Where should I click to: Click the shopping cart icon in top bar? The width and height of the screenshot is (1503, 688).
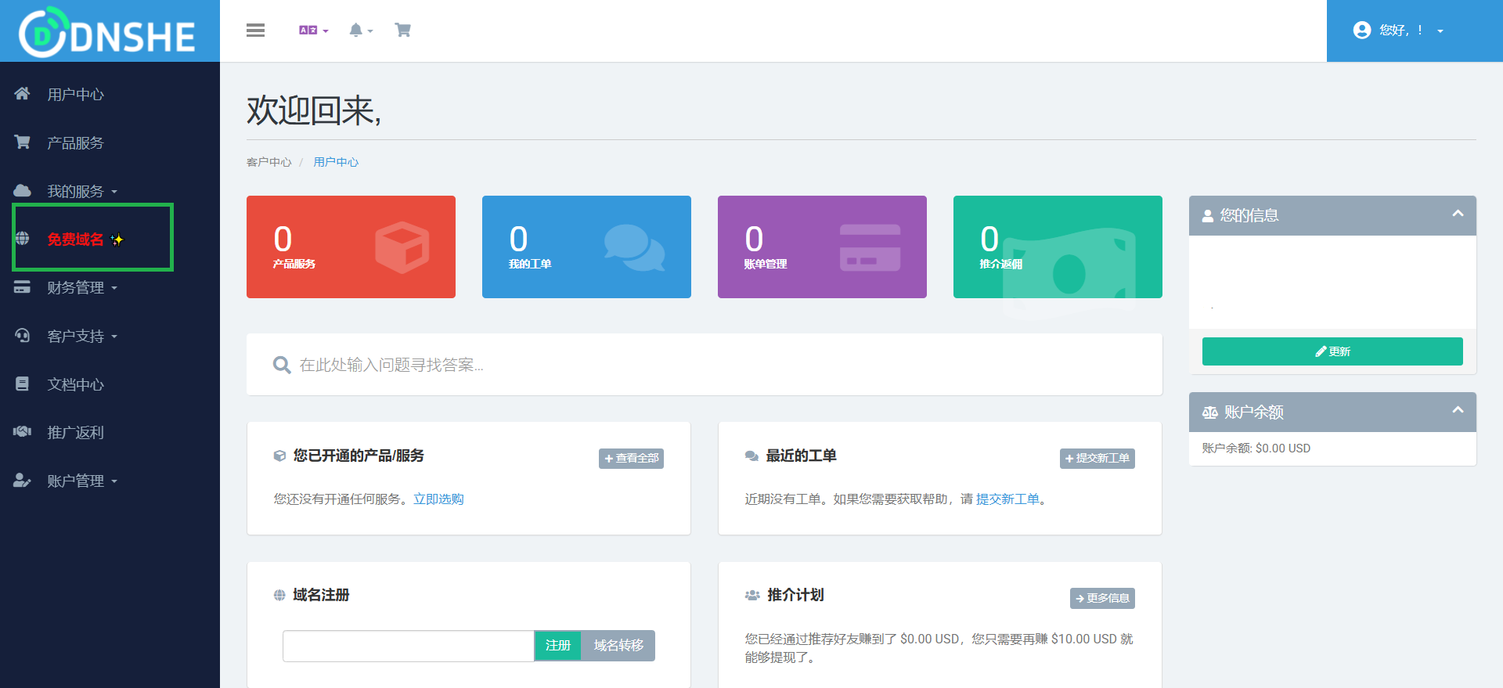tap(403, 31)
